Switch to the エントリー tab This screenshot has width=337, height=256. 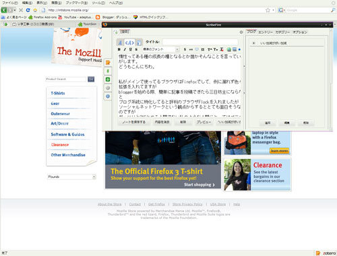click(266, 32)
